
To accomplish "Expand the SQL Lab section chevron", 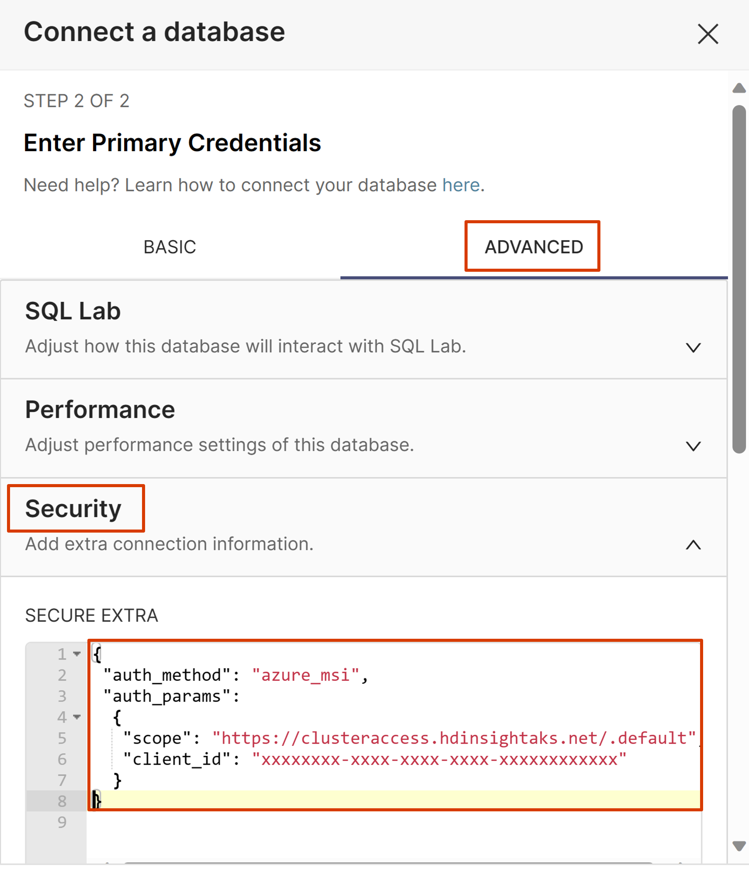I will click(x=693, y=348).
